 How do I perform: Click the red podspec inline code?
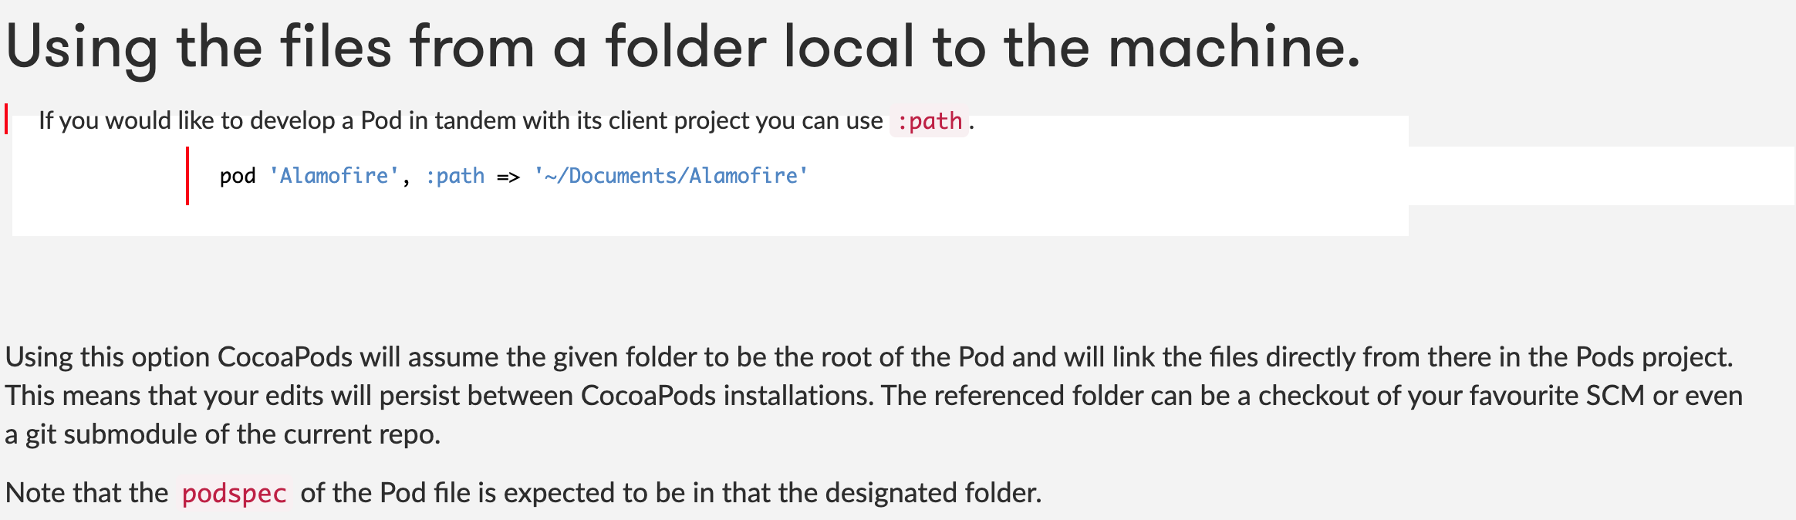234,493
